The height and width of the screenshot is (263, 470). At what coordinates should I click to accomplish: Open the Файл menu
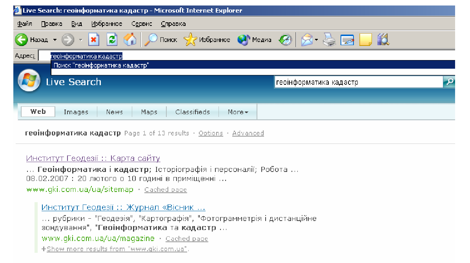[x=25, y=24]
